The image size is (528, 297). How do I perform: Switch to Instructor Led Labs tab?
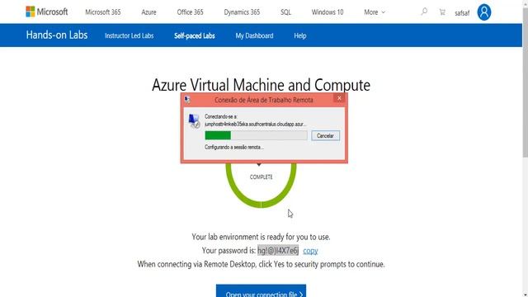click(x=129, y=35)
